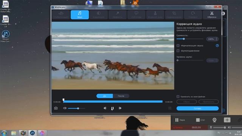242x136 pixels.
Task: Click the blue video timeline bar
Action: point(113,102)
